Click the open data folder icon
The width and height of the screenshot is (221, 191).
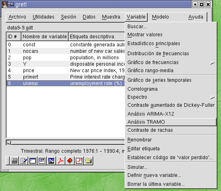click(x=88, y=160)
